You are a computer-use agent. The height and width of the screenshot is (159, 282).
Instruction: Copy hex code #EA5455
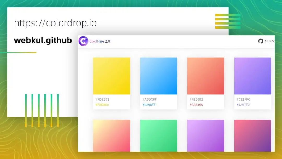tap(196, 105)
